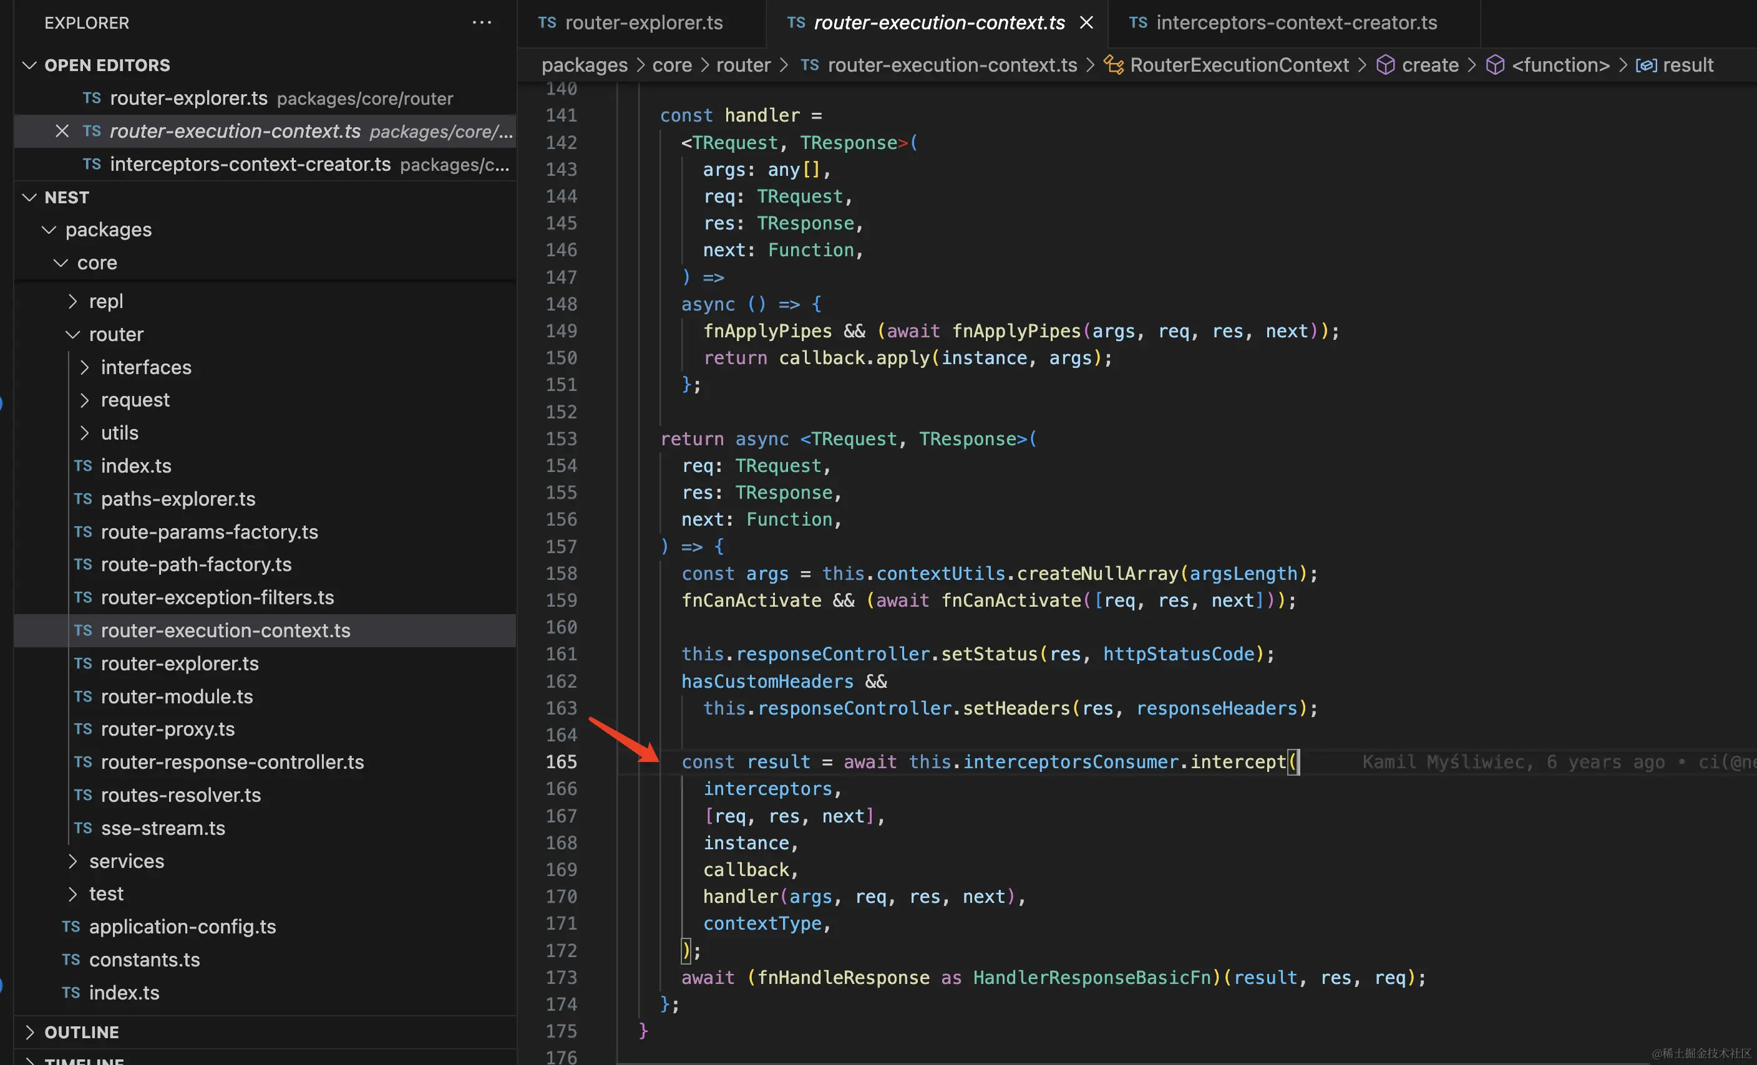The width and height of the screenshot is (1757, 1065).
Task: Open router-proxy.ts file
Action: [x=265, y=730]
